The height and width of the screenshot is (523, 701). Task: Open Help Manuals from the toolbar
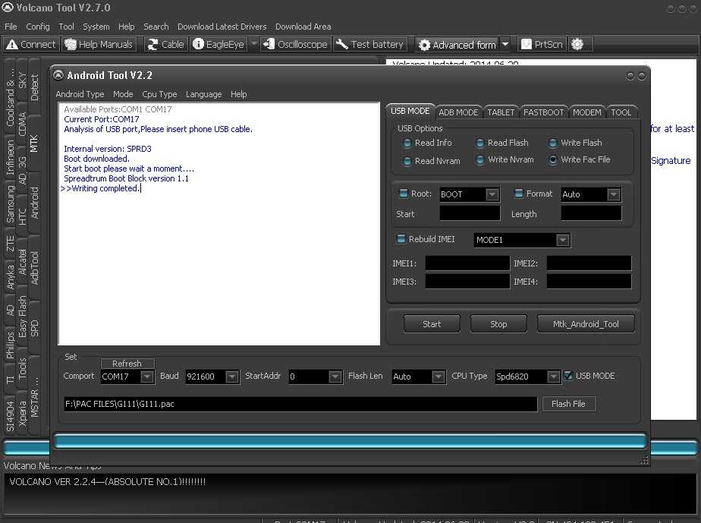(x=99, y=45)
